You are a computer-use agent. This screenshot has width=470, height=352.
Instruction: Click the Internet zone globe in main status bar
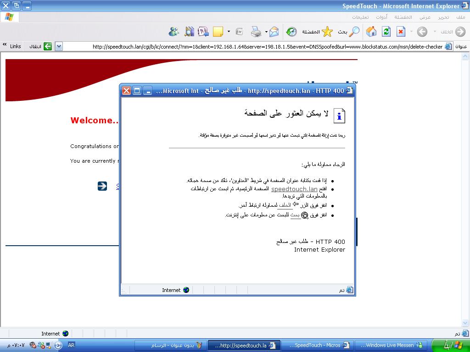coord(65,334)
